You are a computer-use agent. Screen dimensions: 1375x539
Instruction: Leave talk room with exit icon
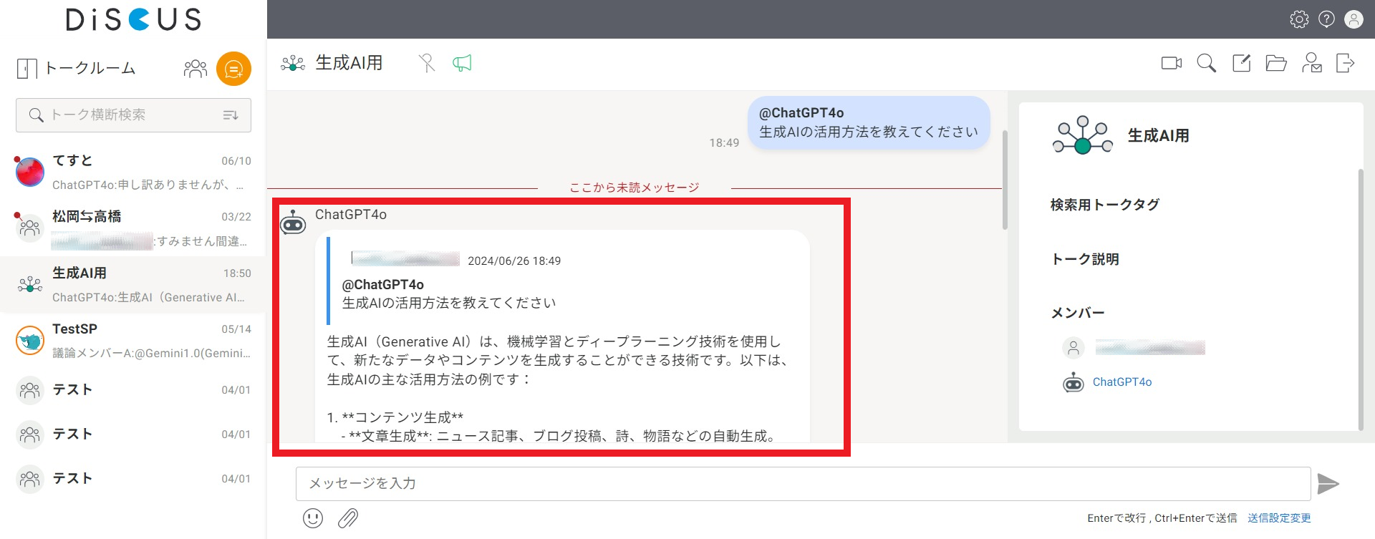point(1345,63)
